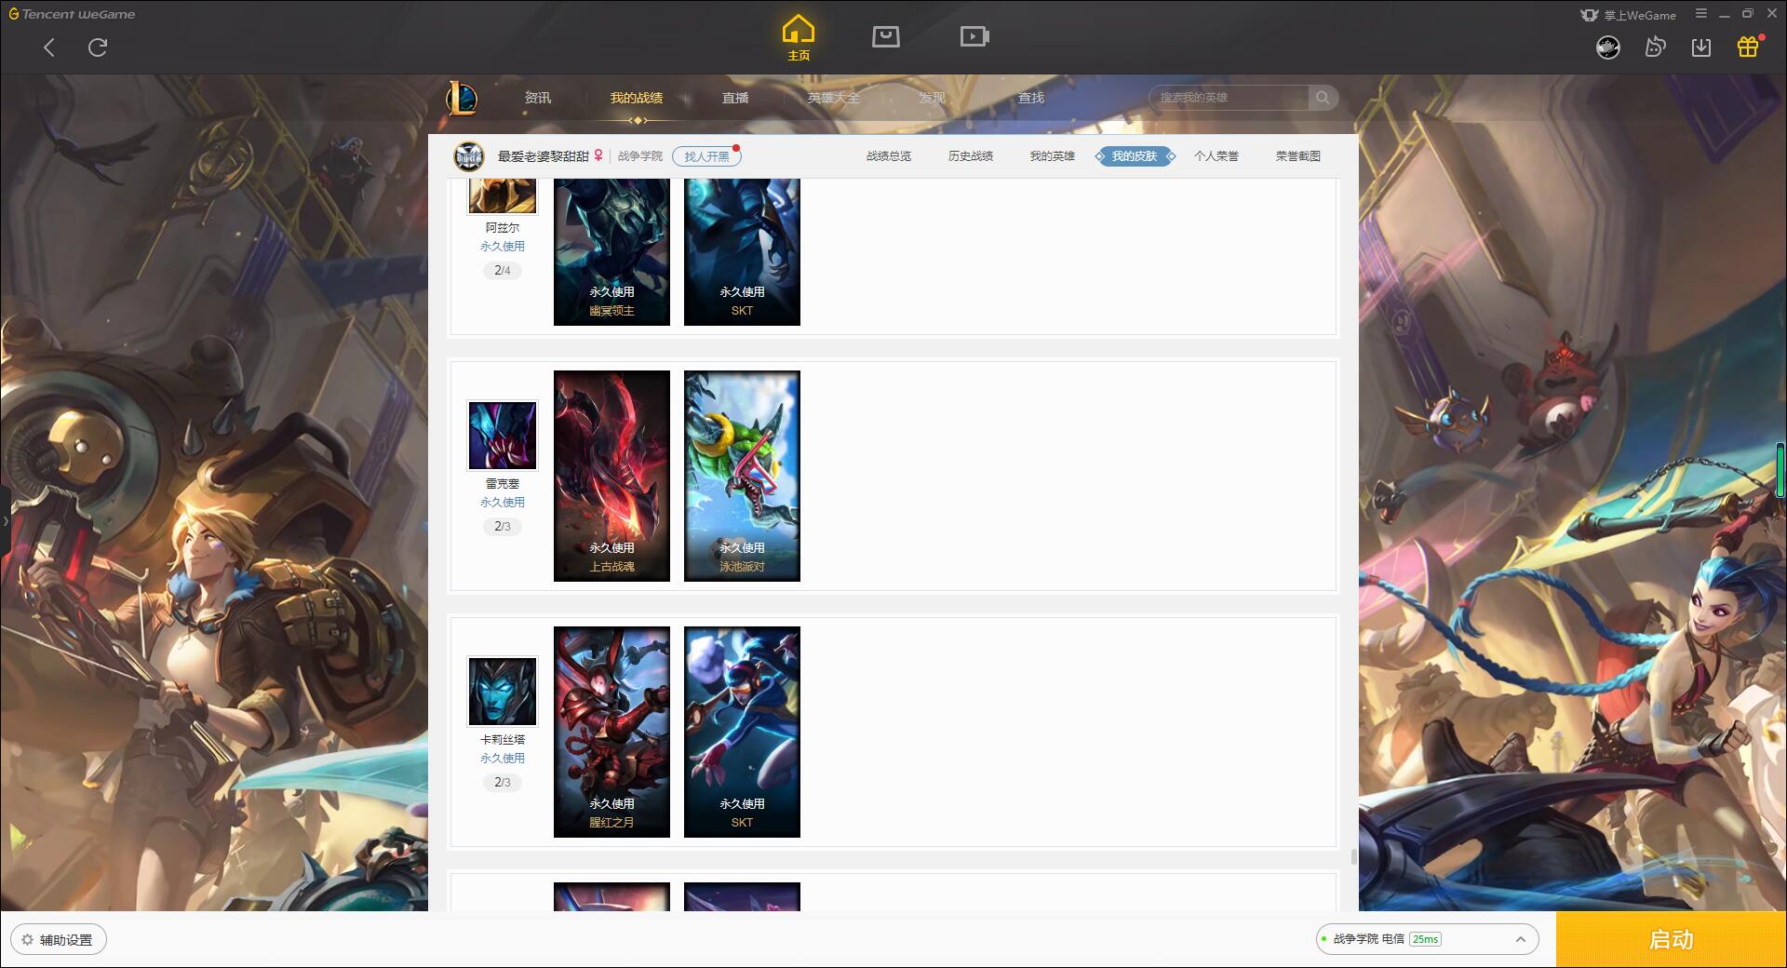1787x968 pixels.
Task: Switch to the 直播 tab
Action: (735, 98)
